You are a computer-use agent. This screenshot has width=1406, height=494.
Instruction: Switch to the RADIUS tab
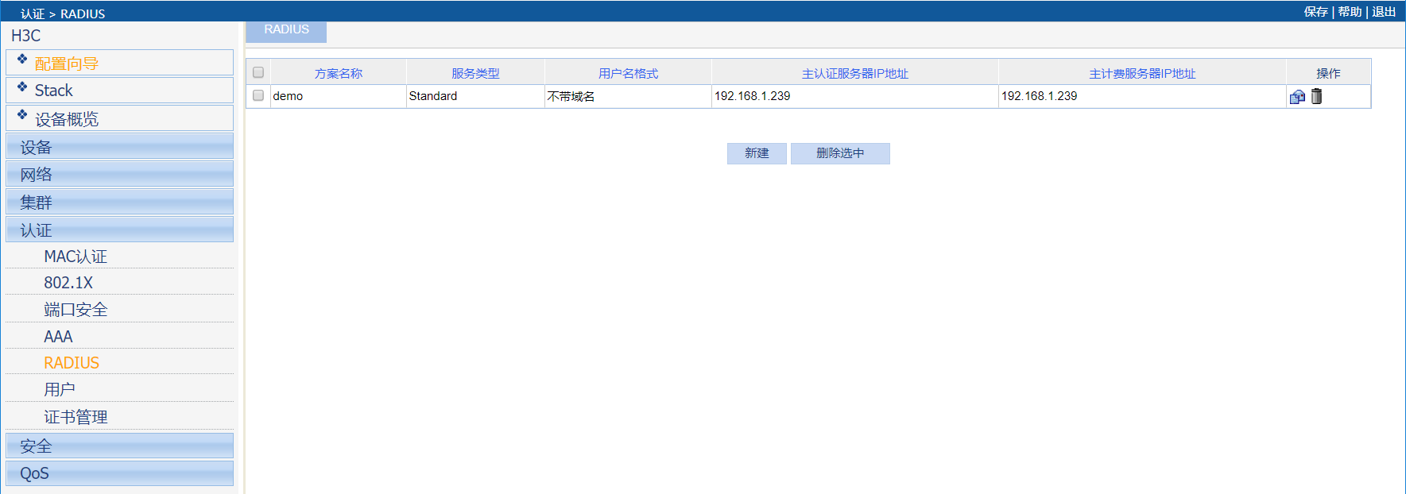[x=286, y=30]
